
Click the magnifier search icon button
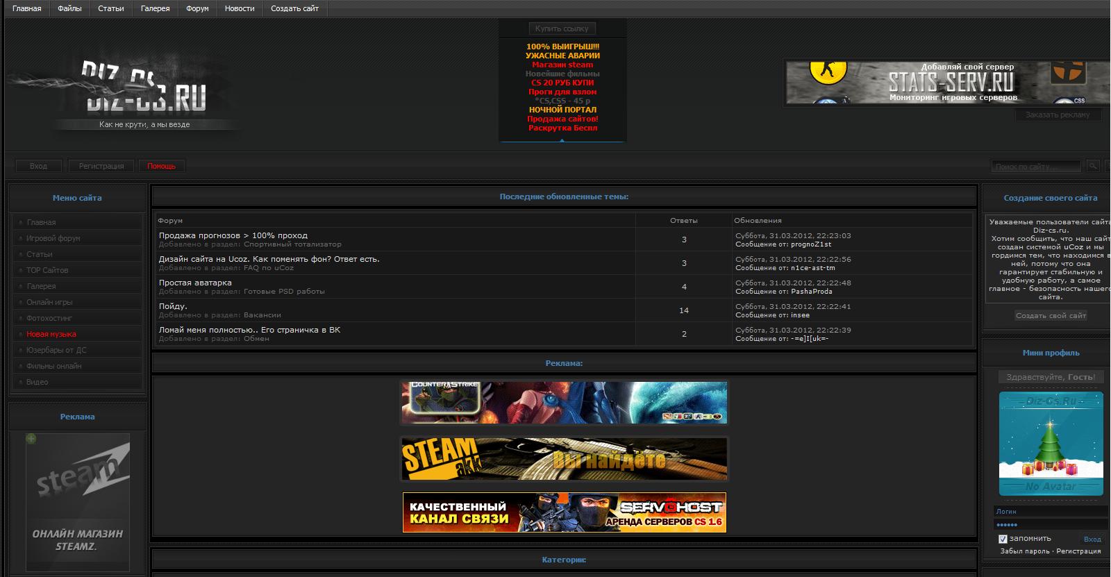pyautogui.click(x=1093, y=166)
